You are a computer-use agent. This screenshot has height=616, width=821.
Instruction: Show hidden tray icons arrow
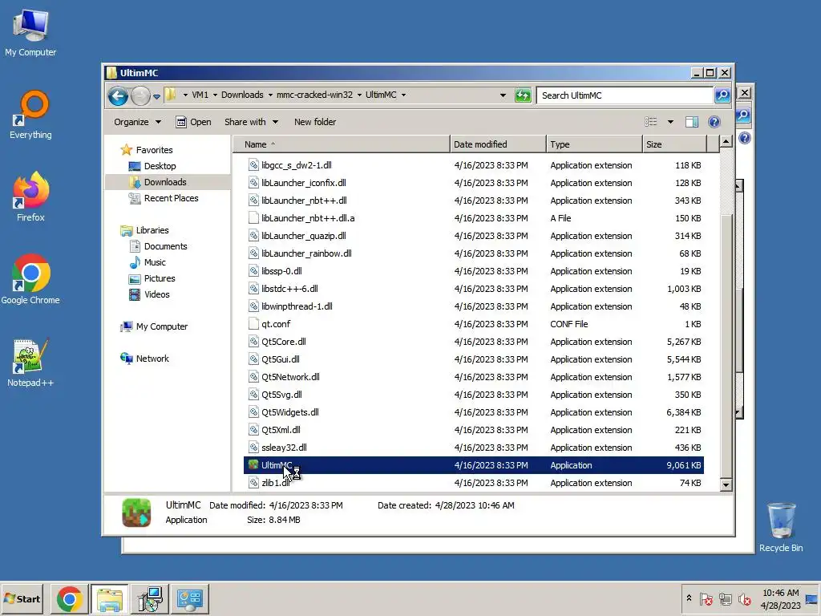click(689, 598)
